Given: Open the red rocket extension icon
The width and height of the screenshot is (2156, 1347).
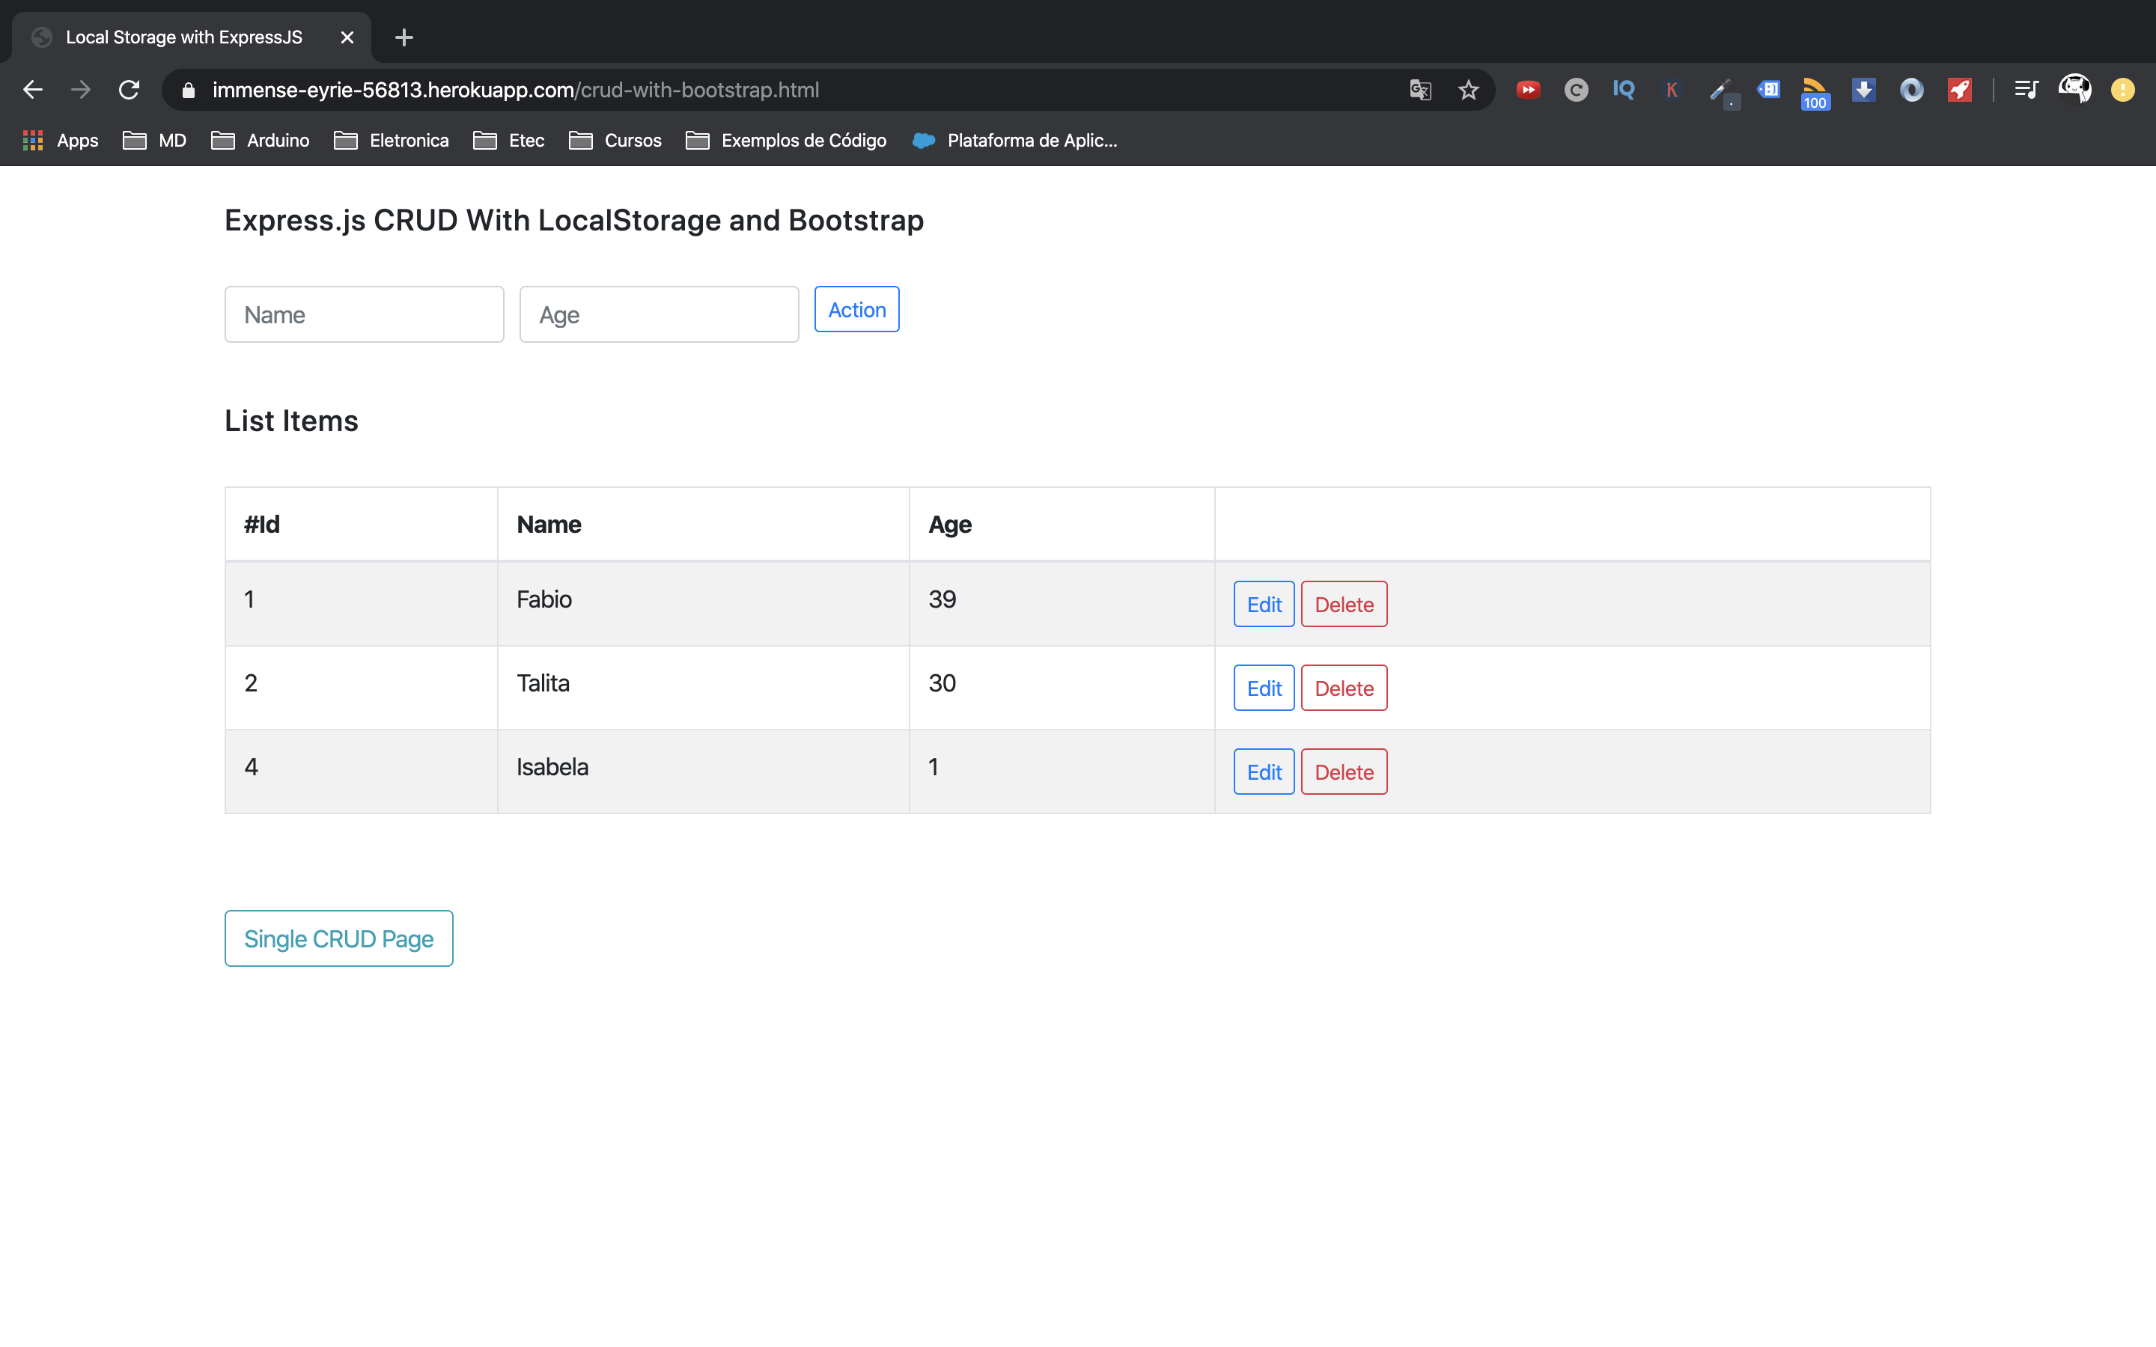Looking at the screenshot, I should pos(1959,90).
